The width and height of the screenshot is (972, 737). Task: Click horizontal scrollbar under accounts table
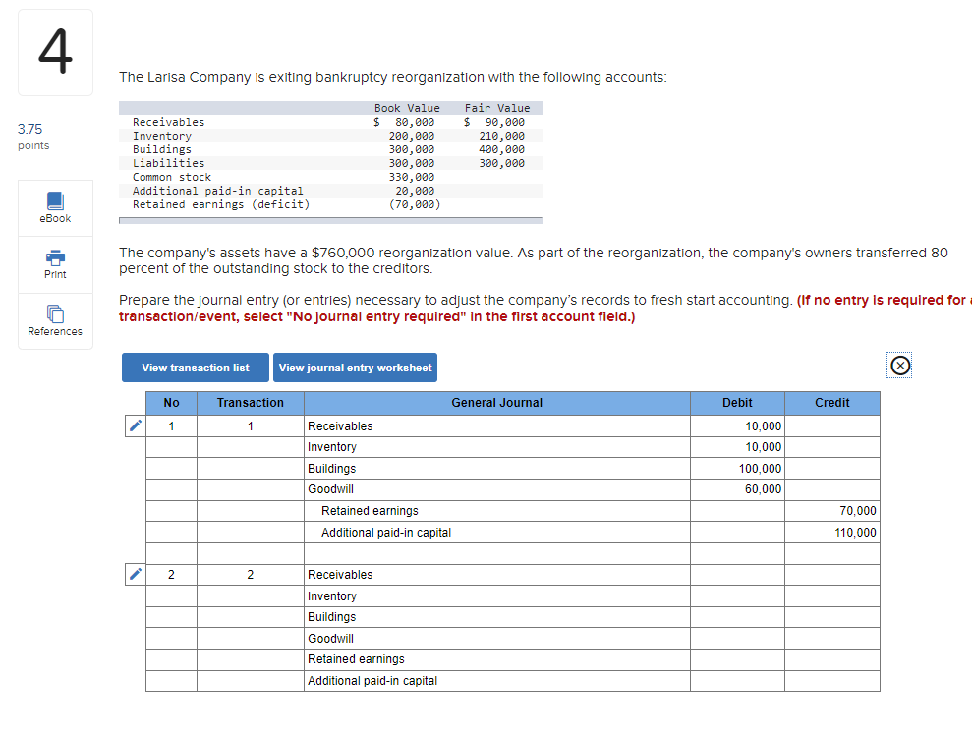pos(330,220)
